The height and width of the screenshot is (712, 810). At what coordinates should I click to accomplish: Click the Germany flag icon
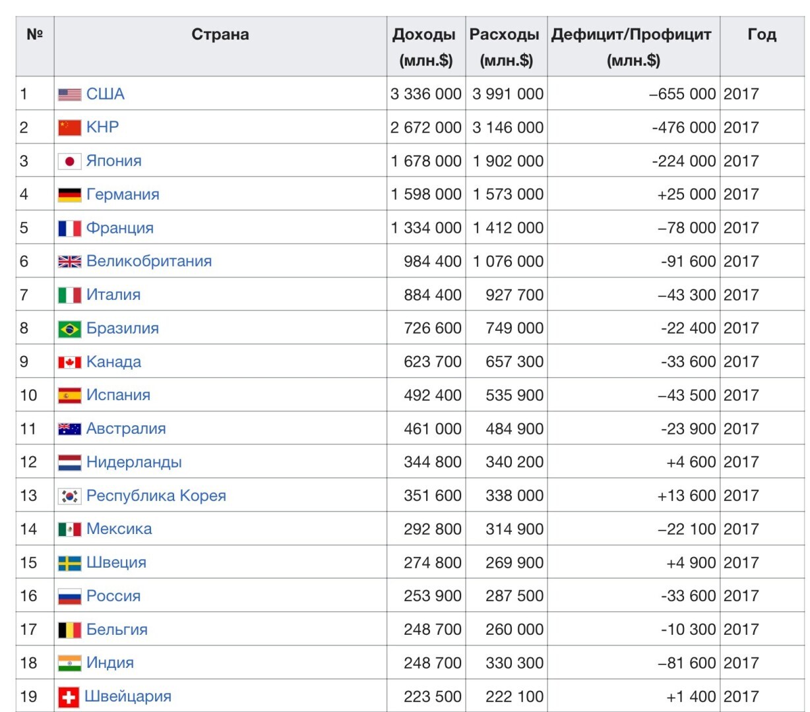(69, 194)
